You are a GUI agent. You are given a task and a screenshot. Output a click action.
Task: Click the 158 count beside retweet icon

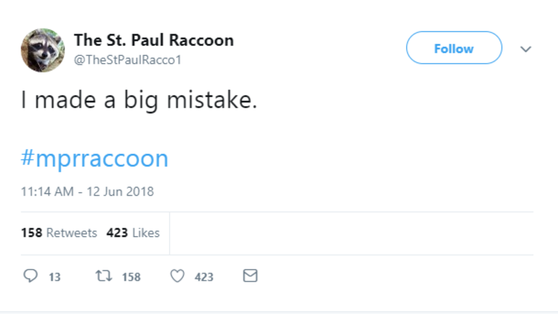coord(131,277)
